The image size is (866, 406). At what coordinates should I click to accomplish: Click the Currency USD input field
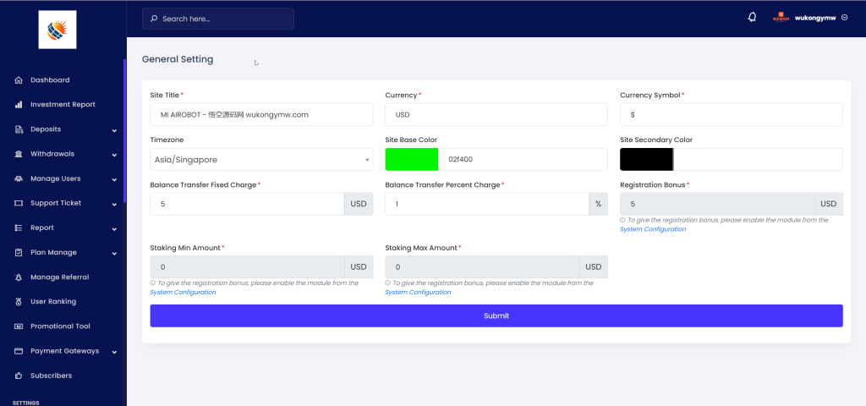[496, 114]
